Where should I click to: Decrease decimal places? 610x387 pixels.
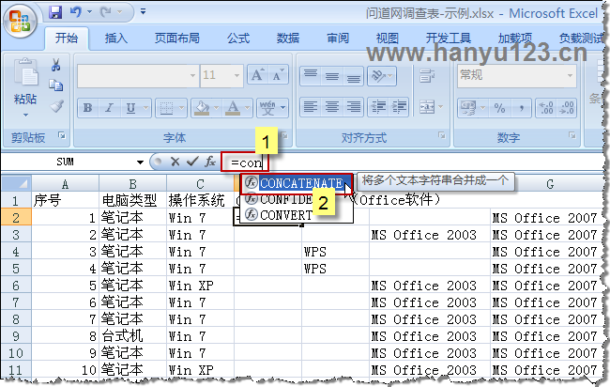coord(566,108)
